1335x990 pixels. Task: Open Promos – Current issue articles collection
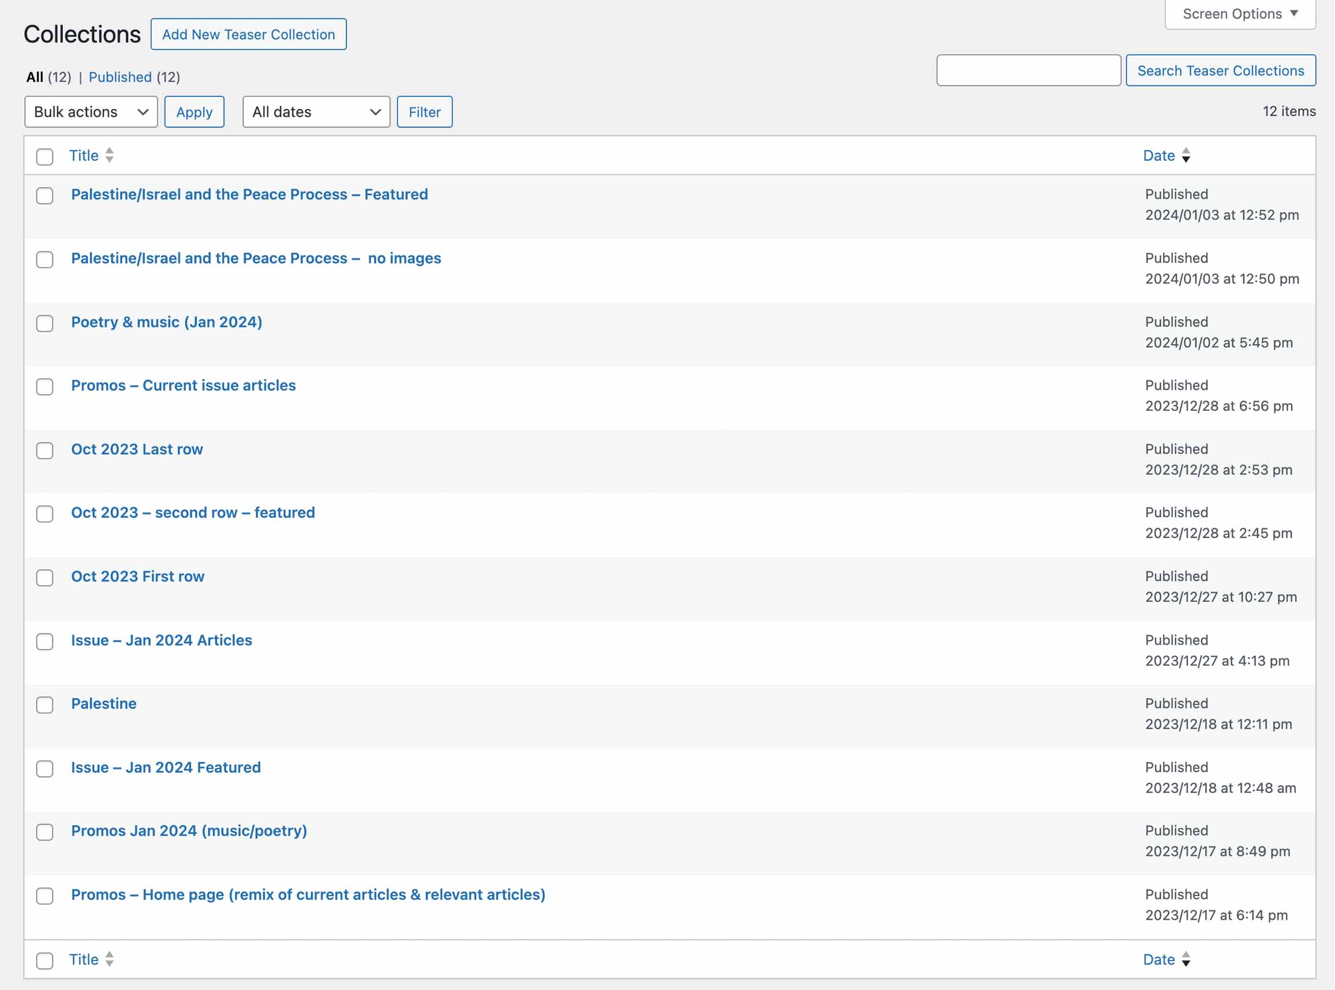pyautogui.click(x=183, y=385)
